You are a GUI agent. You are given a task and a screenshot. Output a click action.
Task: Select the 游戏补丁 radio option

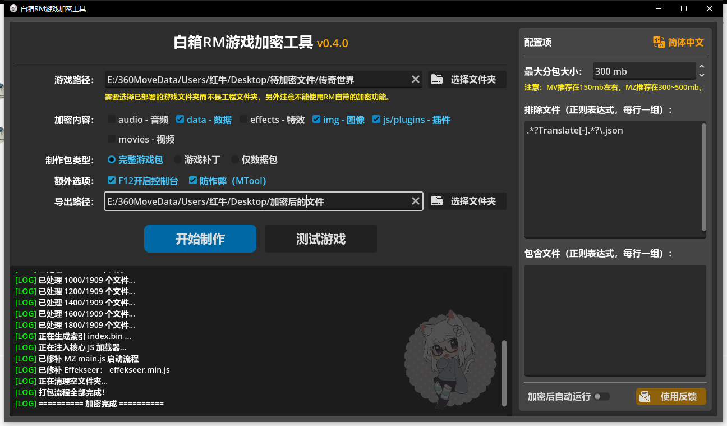pos(178,159)
